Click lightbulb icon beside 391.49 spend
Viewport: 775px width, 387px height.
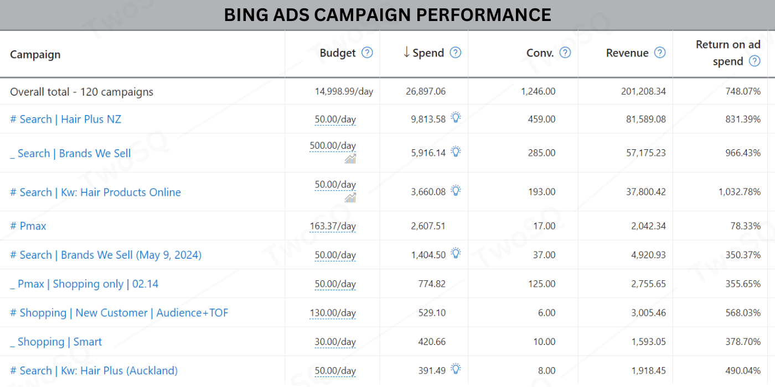pyautogui.click(x=456, y=369)
